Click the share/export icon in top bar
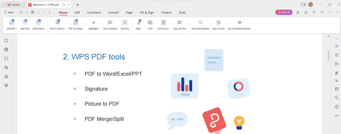Screen dimensions: 341x134 click(306, 12)
